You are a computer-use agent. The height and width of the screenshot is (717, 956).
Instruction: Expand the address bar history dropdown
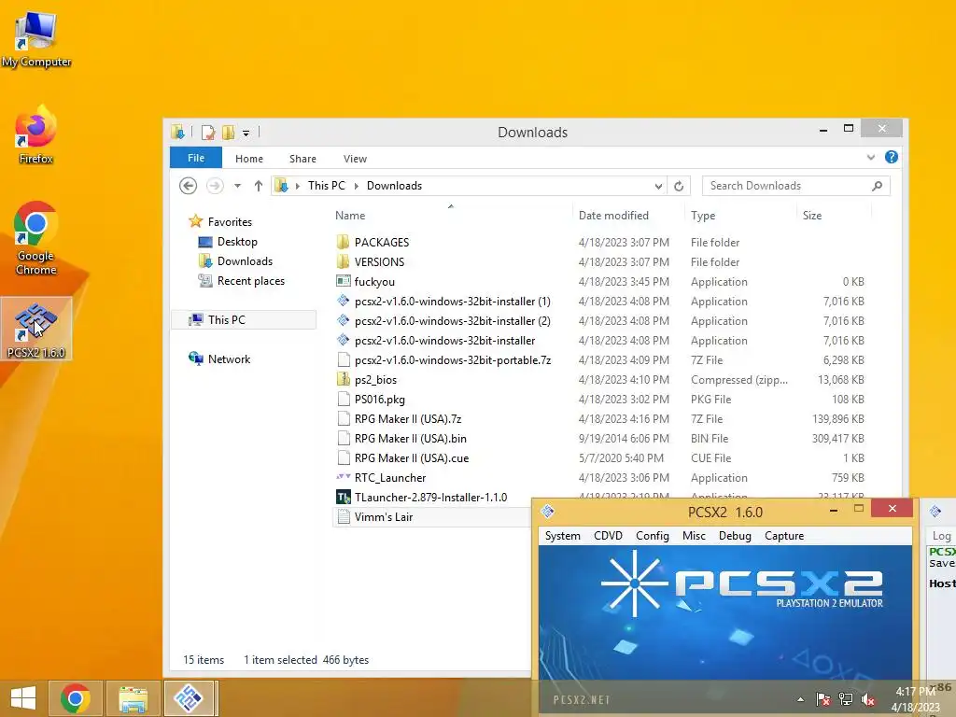pyautogui.click(x=658, y=186)
